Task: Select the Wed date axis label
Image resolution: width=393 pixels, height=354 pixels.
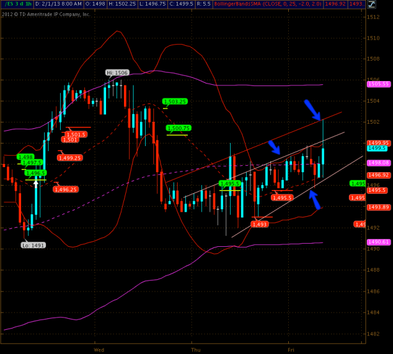Action: [x=99, y=350]
